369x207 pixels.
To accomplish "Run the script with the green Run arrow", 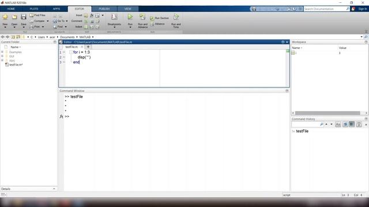I will [130, 17].
